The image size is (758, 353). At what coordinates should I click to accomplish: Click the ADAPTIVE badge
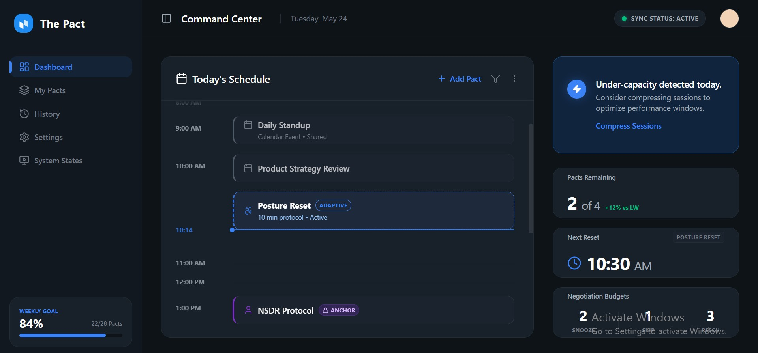[333, 205]
